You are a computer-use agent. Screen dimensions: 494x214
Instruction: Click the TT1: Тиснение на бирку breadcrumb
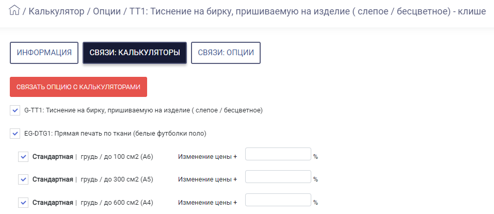(x=307, y=12)
